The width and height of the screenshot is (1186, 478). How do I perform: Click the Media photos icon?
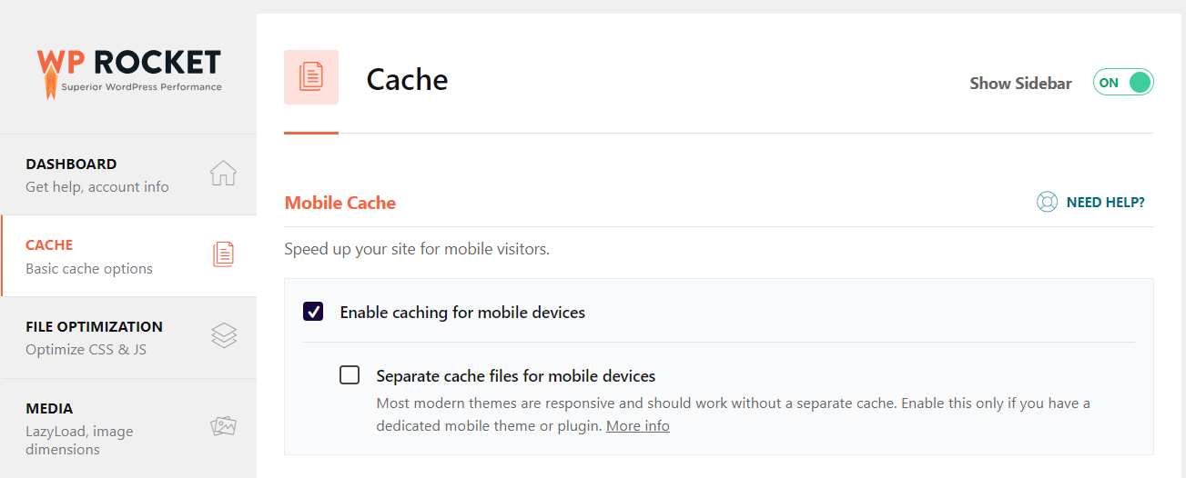[223, 425]
